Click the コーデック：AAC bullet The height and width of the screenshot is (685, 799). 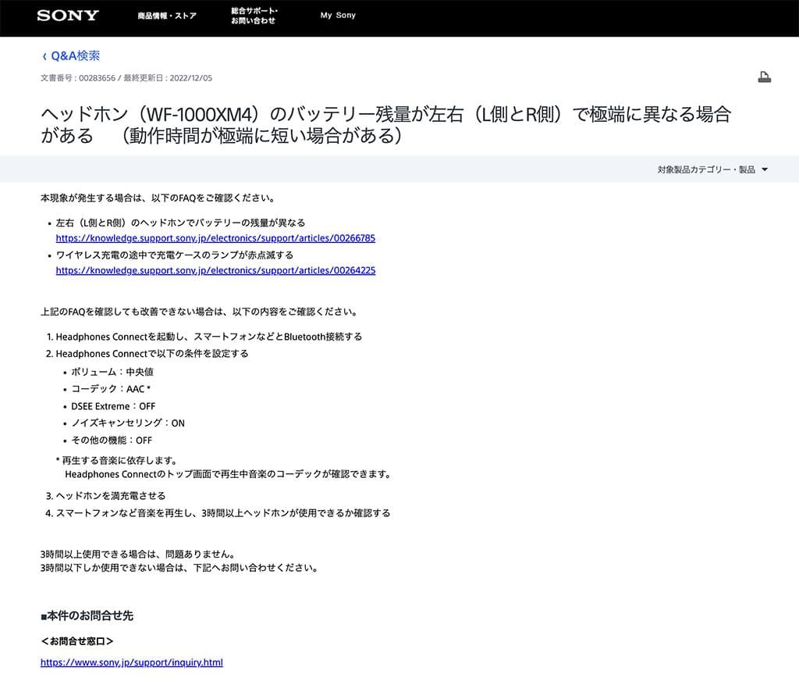tap(111, 389)
